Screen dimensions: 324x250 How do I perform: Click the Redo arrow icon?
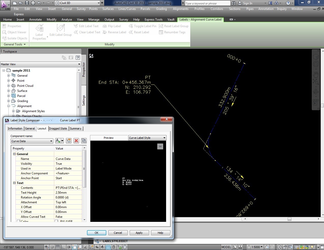pyautogui.click(x=48, y=3)
